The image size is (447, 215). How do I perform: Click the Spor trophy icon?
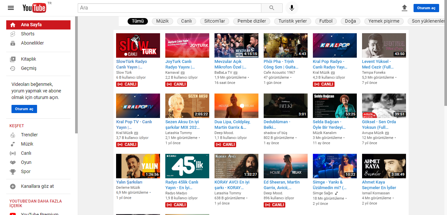(13, 171)
